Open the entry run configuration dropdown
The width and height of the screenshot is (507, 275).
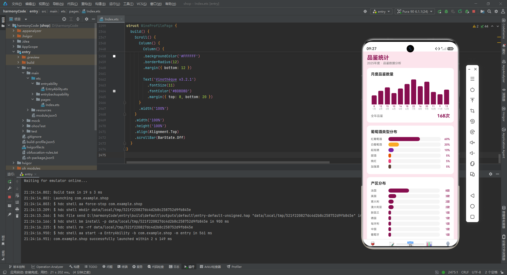click(381, 11)
